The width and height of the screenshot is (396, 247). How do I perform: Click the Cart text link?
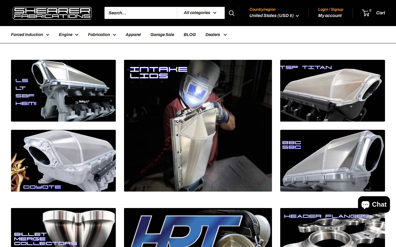pos(380,13)
